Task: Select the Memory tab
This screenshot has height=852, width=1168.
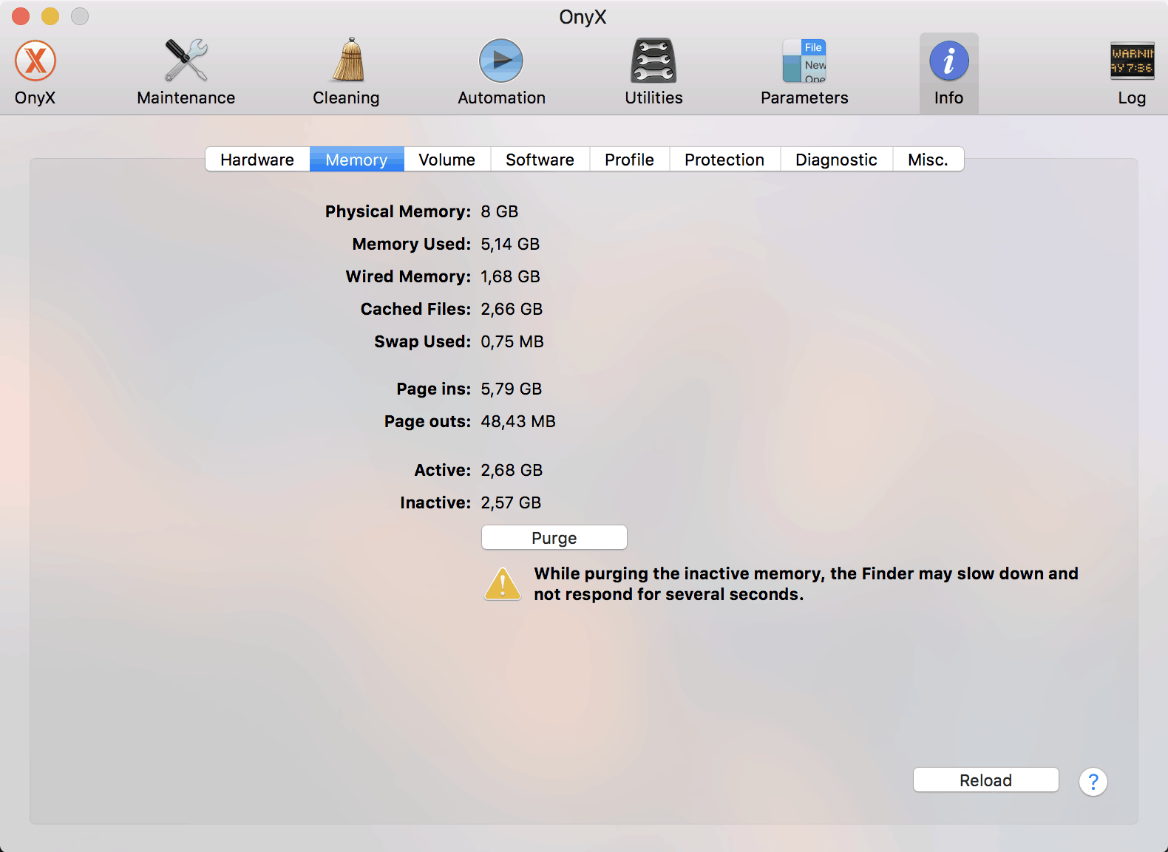Action: pos(356,160)
